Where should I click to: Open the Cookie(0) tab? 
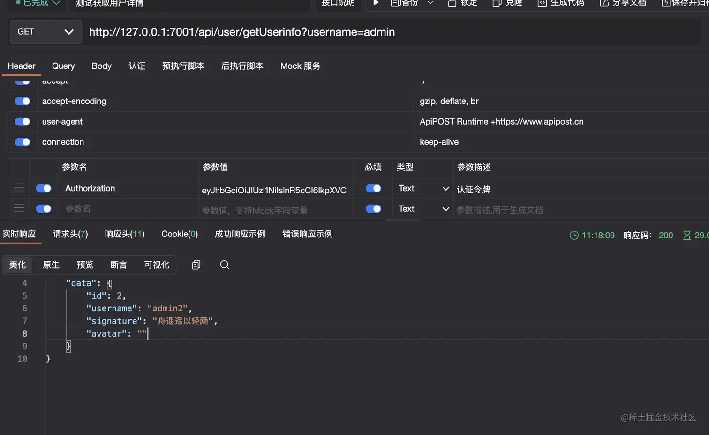pos(180,234)
